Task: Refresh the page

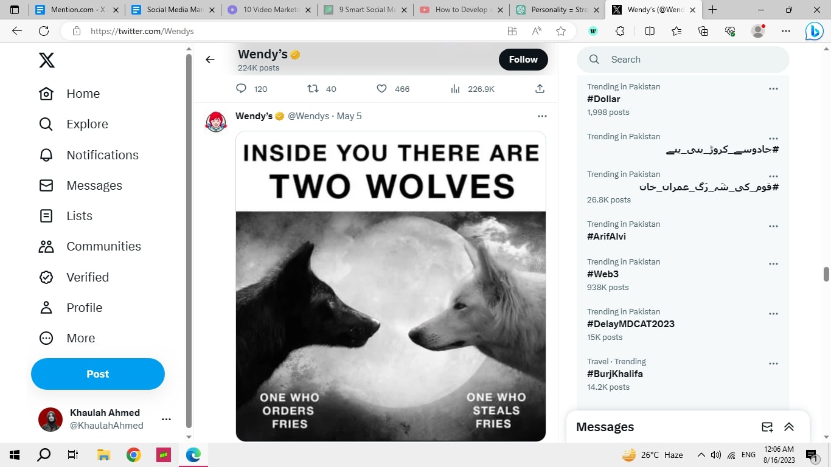Action: pos(44,31)
